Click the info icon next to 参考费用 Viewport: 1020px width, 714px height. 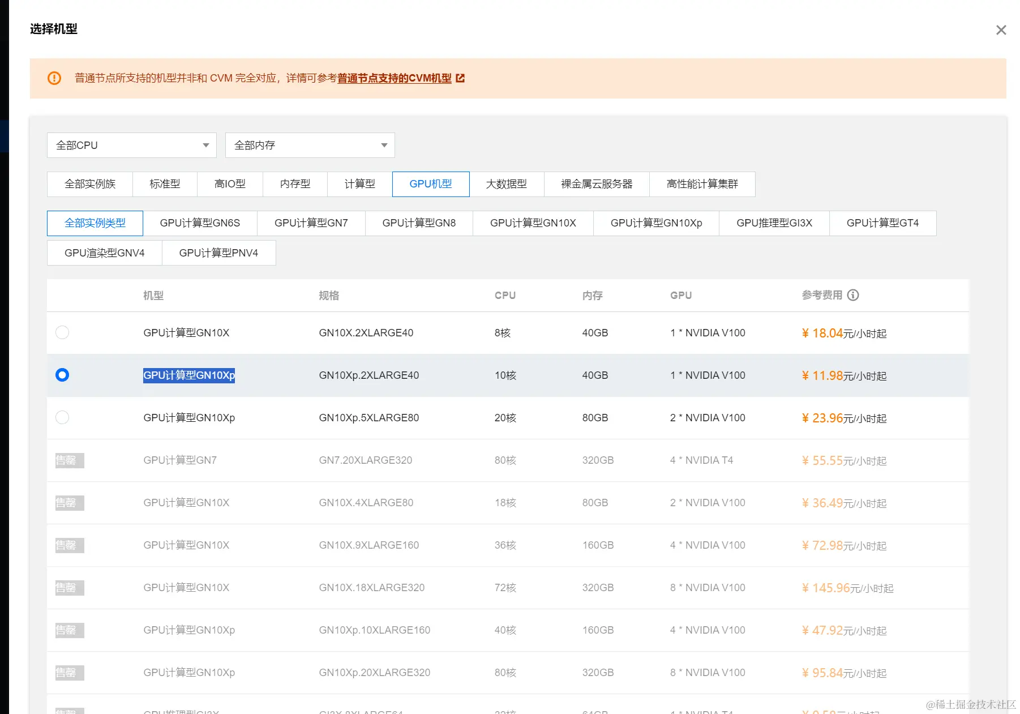pyautogui.click(x=853, y=295)
